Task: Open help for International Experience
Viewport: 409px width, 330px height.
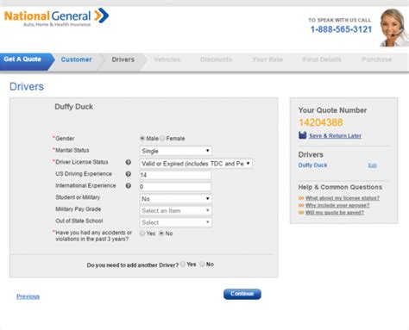Action: click(129, 186)
